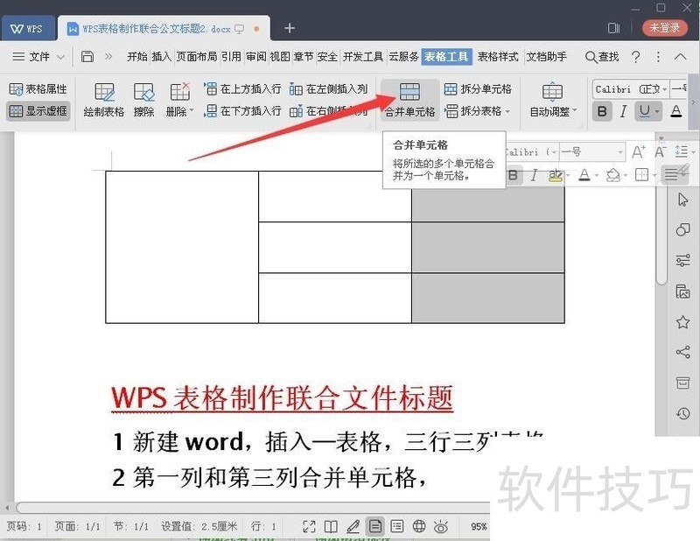Click the Not Logged In (未登录) button
This screenshot has width=700, height=541.
pyautogui.click(x=664, y=28)
